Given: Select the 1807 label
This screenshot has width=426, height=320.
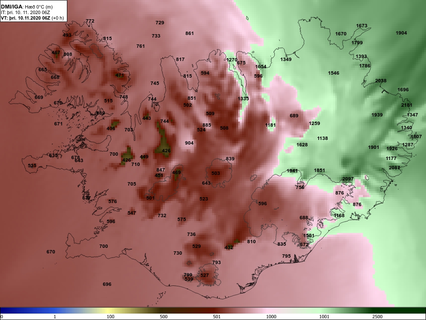Looking at the screenshot, I should [x=416, y=137].
